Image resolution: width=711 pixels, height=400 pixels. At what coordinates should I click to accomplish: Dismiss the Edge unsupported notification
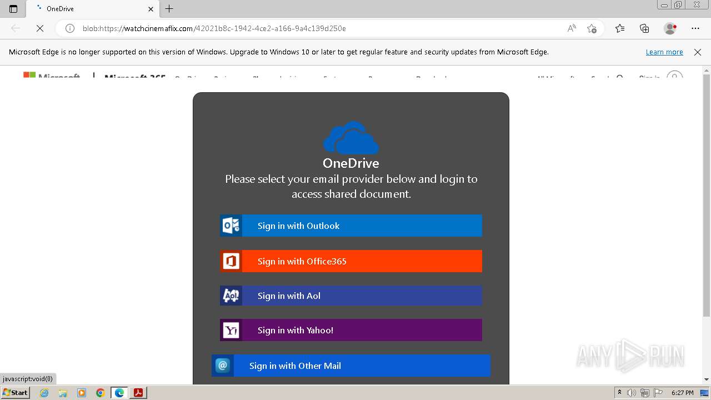(698, 52)
